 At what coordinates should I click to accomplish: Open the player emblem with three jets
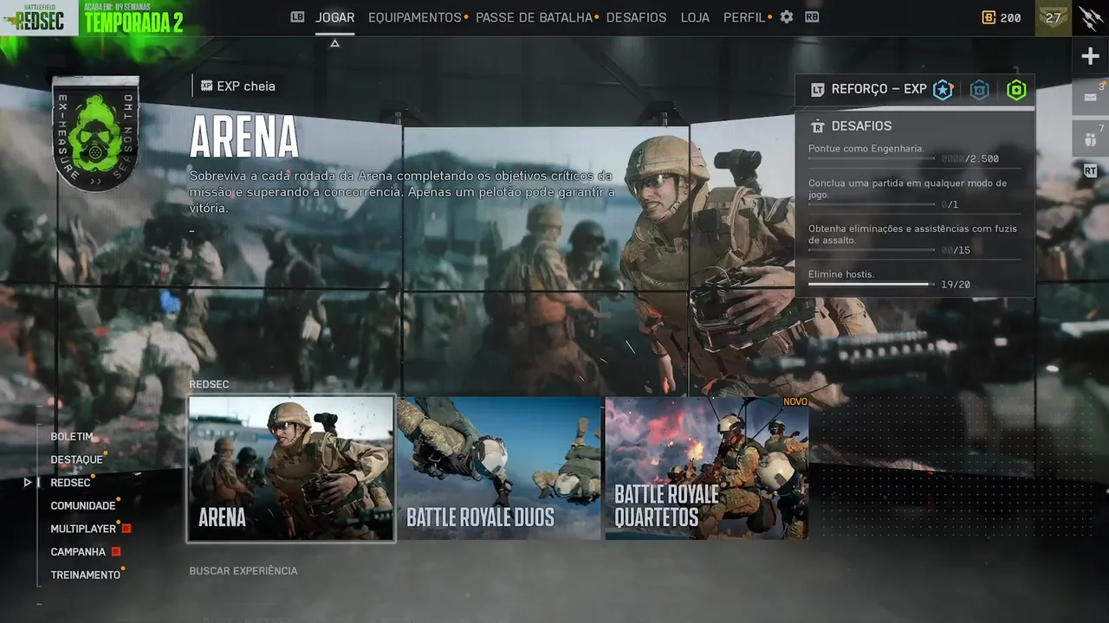(x=1090, y=17)
